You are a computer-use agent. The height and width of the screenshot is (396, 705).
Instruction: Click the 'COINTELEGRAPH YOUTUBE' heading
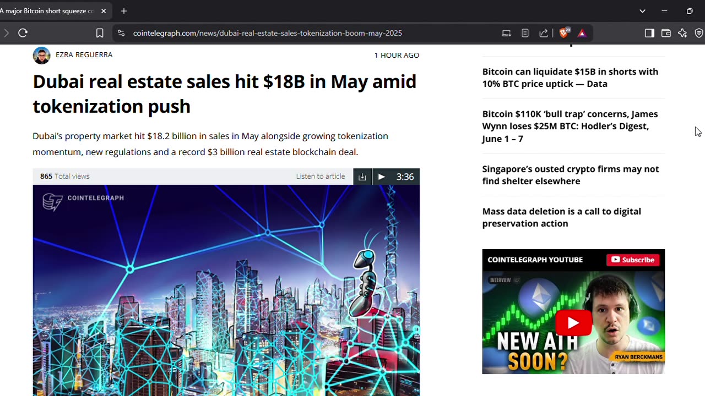coord(535,260)
